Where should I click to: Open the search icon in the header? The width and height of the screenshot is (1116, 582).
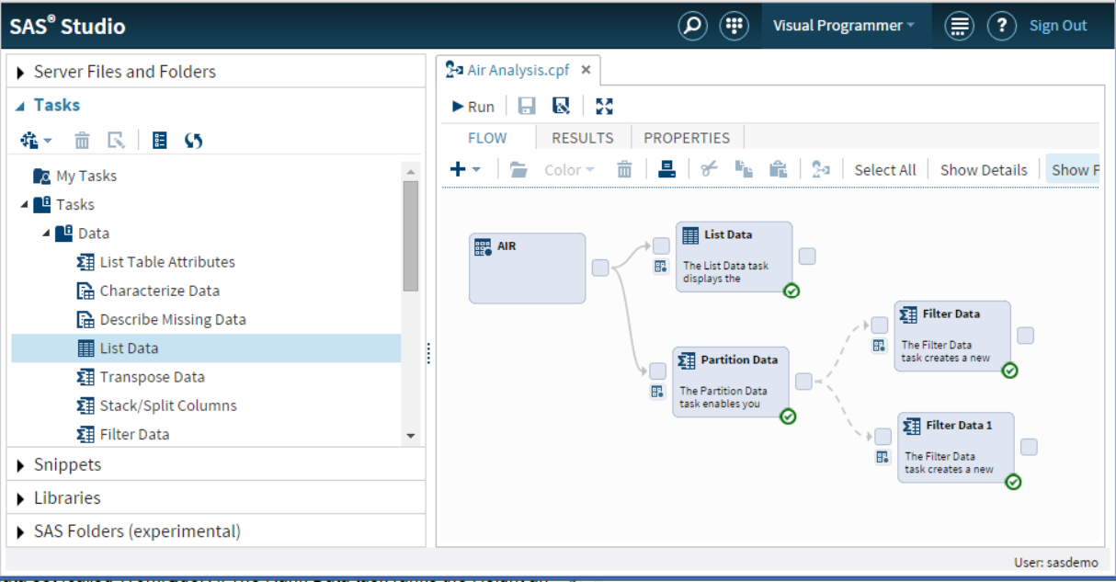point(692,26)
